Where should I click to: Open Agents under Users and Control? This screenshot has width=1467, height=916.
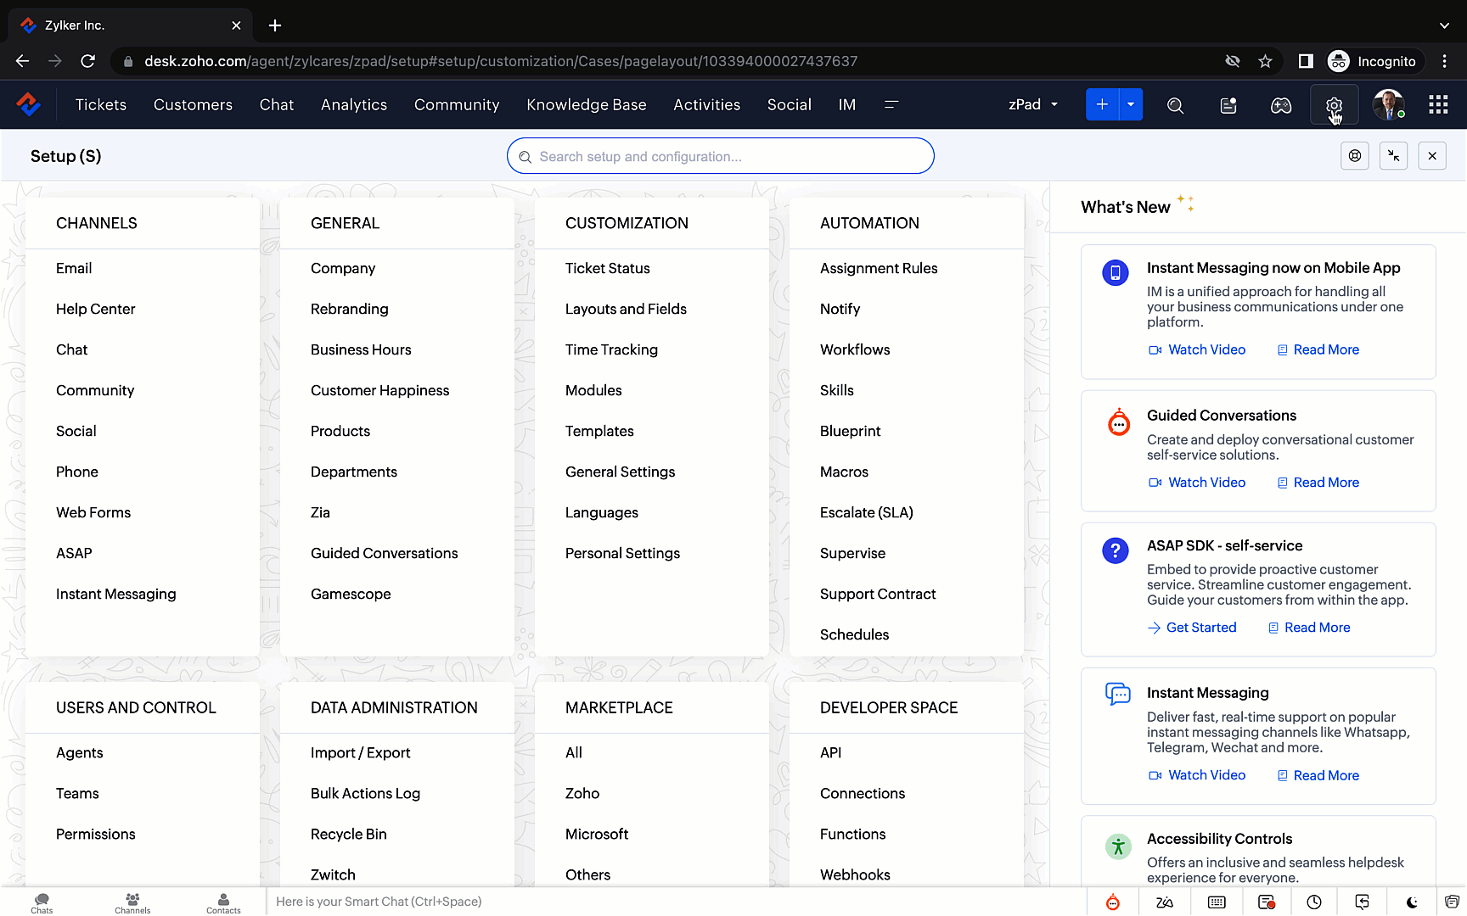pyautogui.click(x=79, y=752)
